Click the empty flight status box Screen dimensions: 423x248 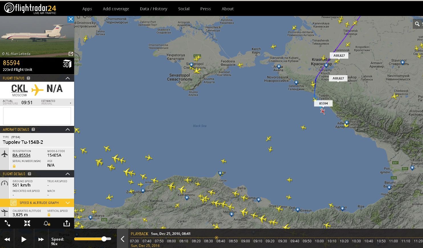click(x=37, y=116)
